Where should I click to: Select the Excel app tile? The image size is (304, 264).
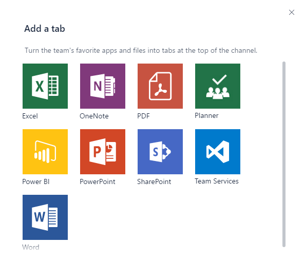[x=45, y=86]
